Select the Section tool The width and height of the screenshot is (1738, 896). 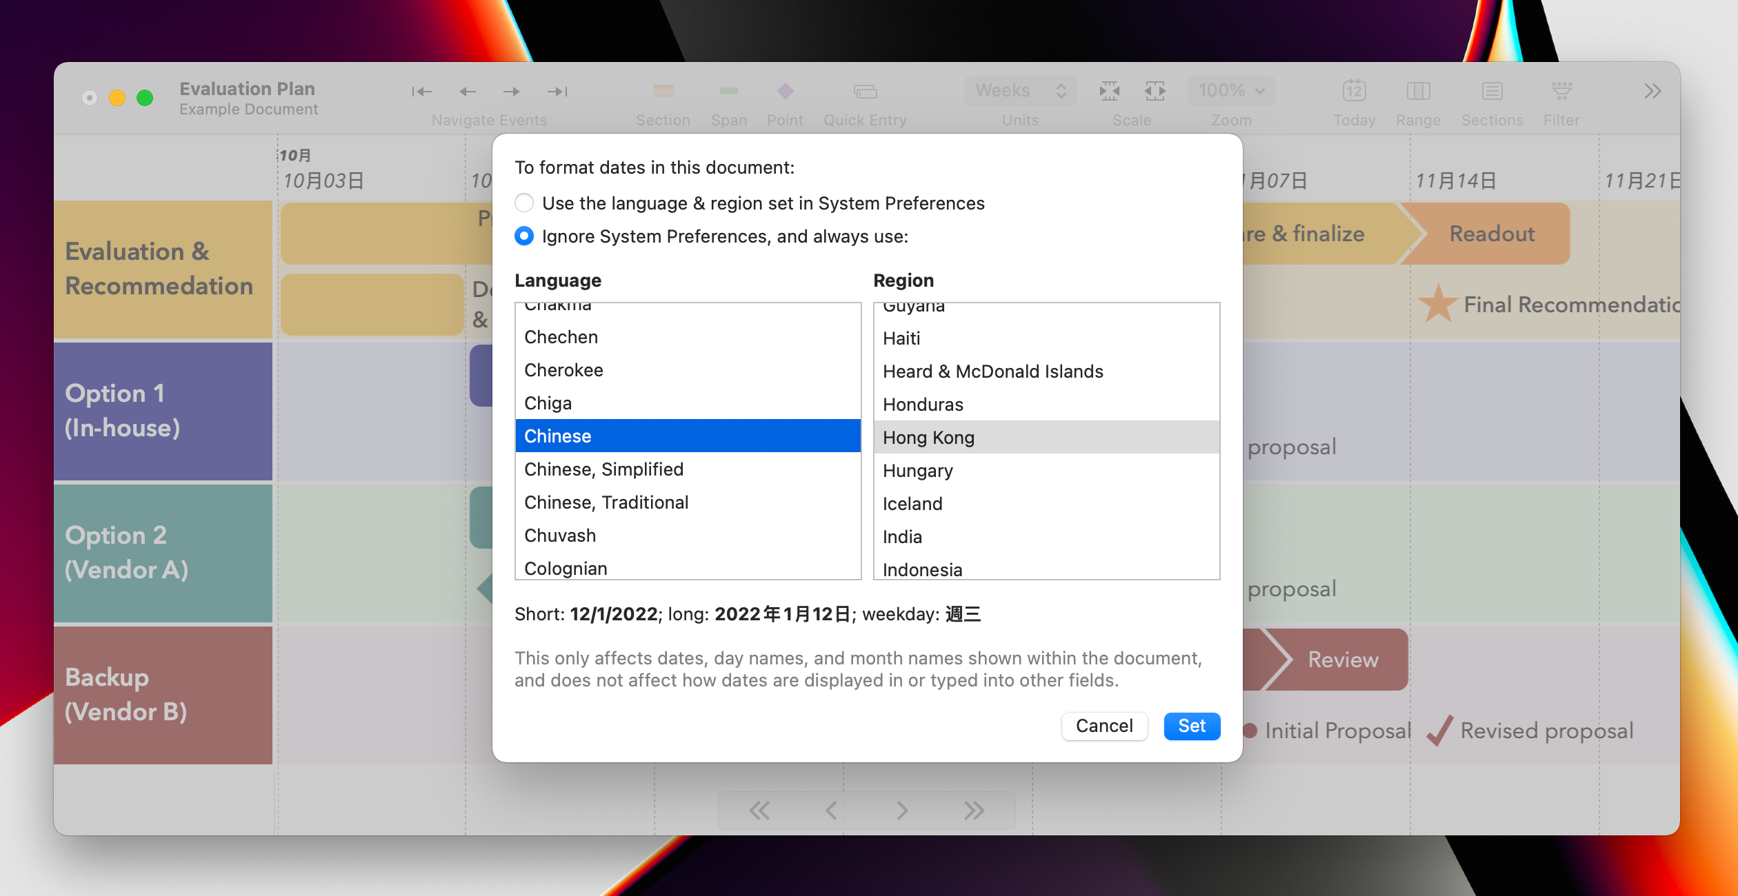point(662,91)
